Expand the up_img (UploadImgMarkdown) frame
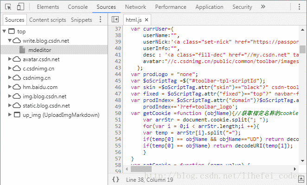 (x=10, y=115)
